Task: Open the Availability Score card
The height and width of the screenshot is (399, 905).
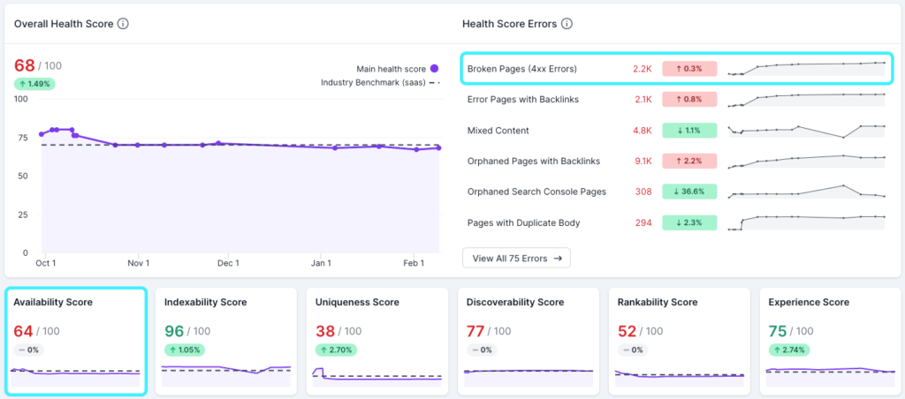Action: [x=75, y=340]
